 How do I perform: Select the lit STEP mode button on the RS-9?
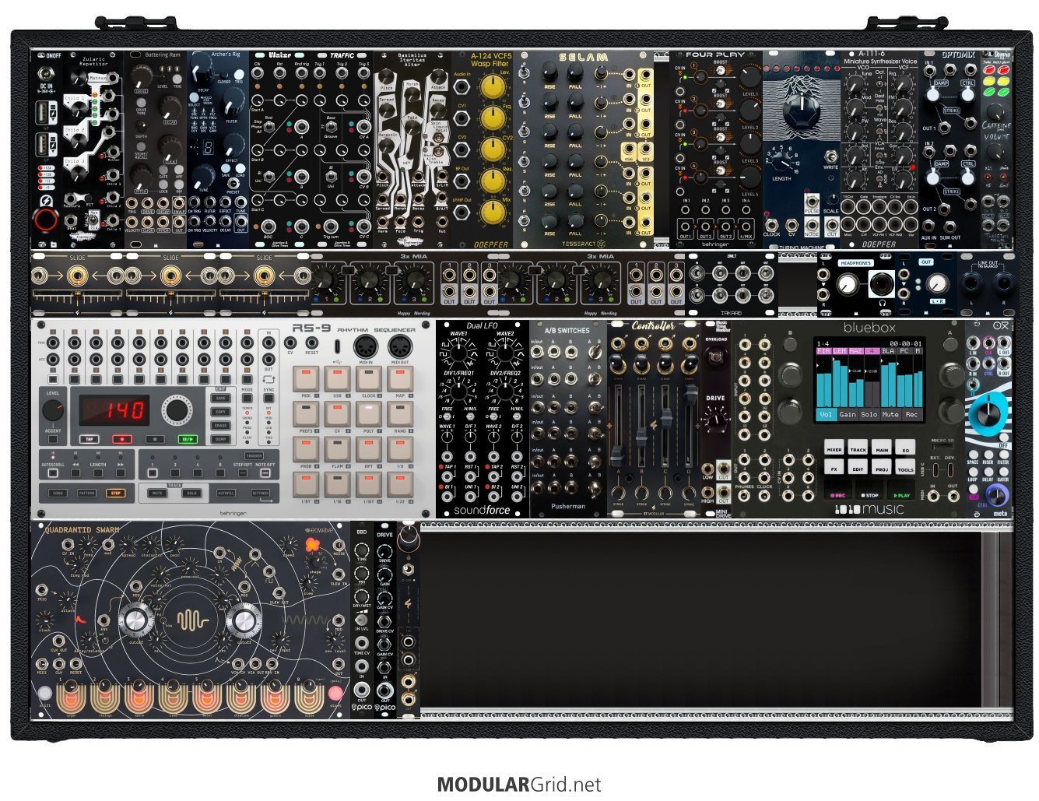tap(116, 493)
